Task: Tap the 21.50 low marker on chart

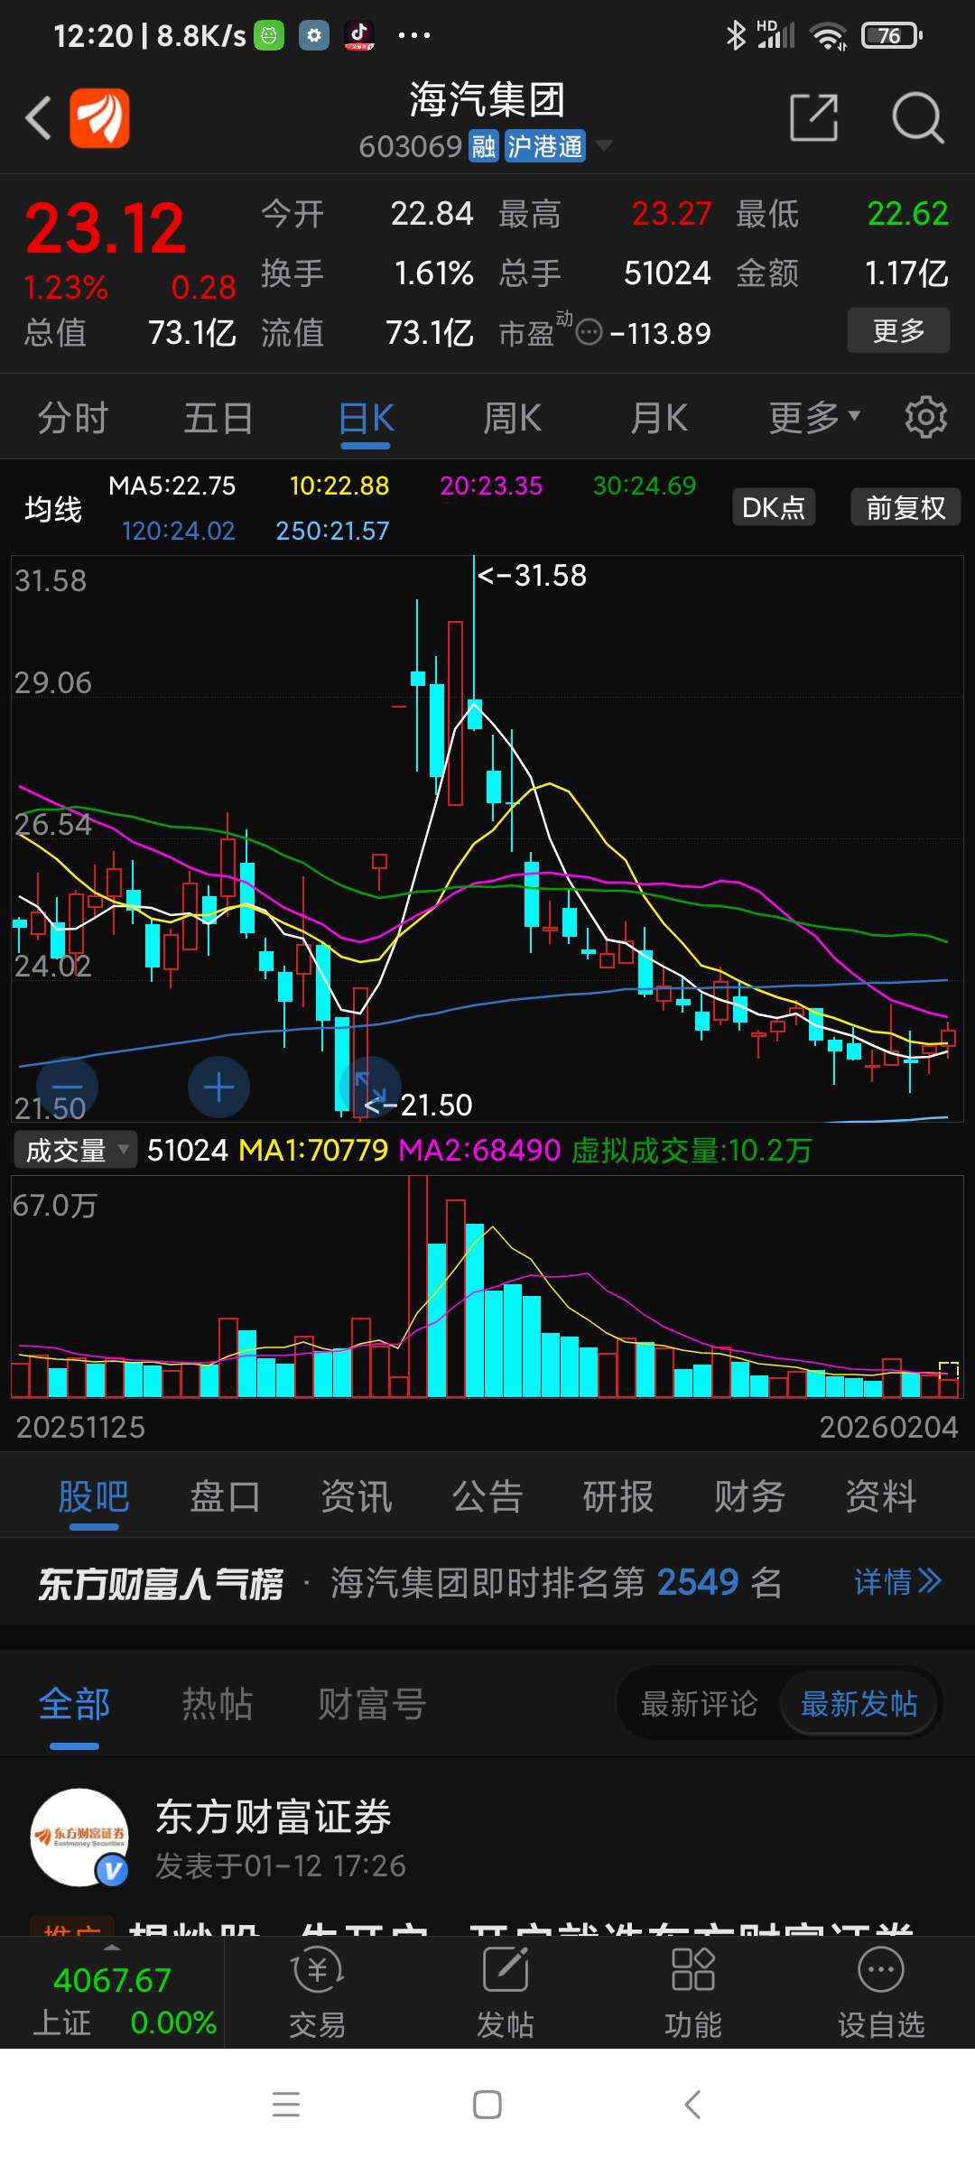Action: (x=418, y=1105)
